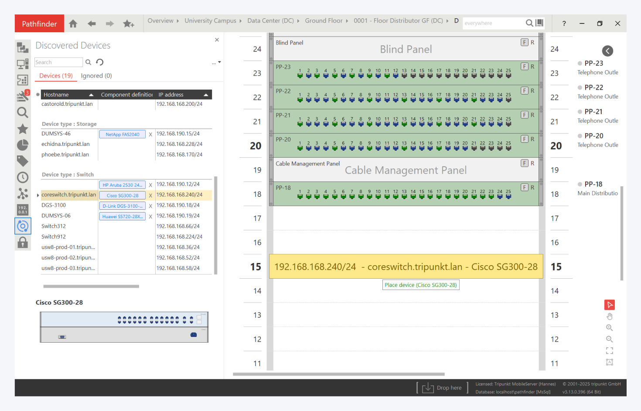
Task: Open the IP address management sidebar icon
Action: (x=23, y=210)
